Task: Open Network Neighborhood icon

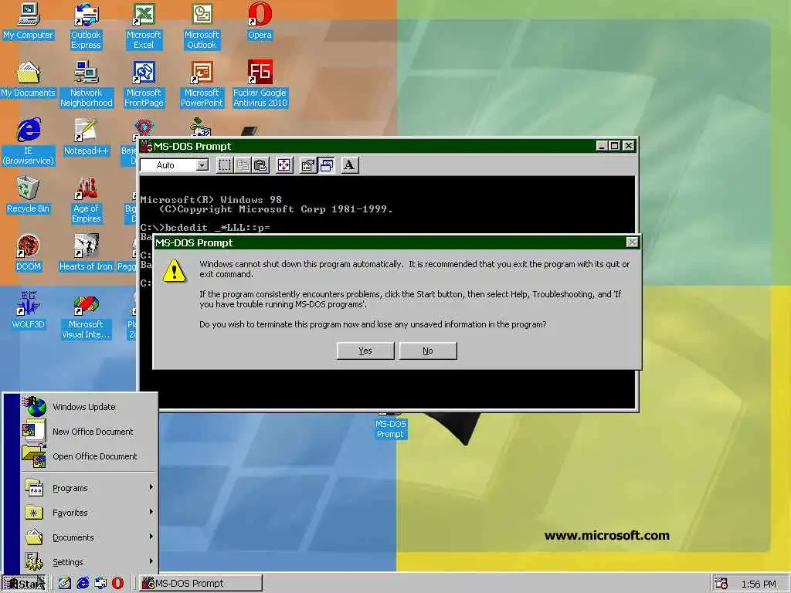Action: pyautogui.click(x=87, y=84)
